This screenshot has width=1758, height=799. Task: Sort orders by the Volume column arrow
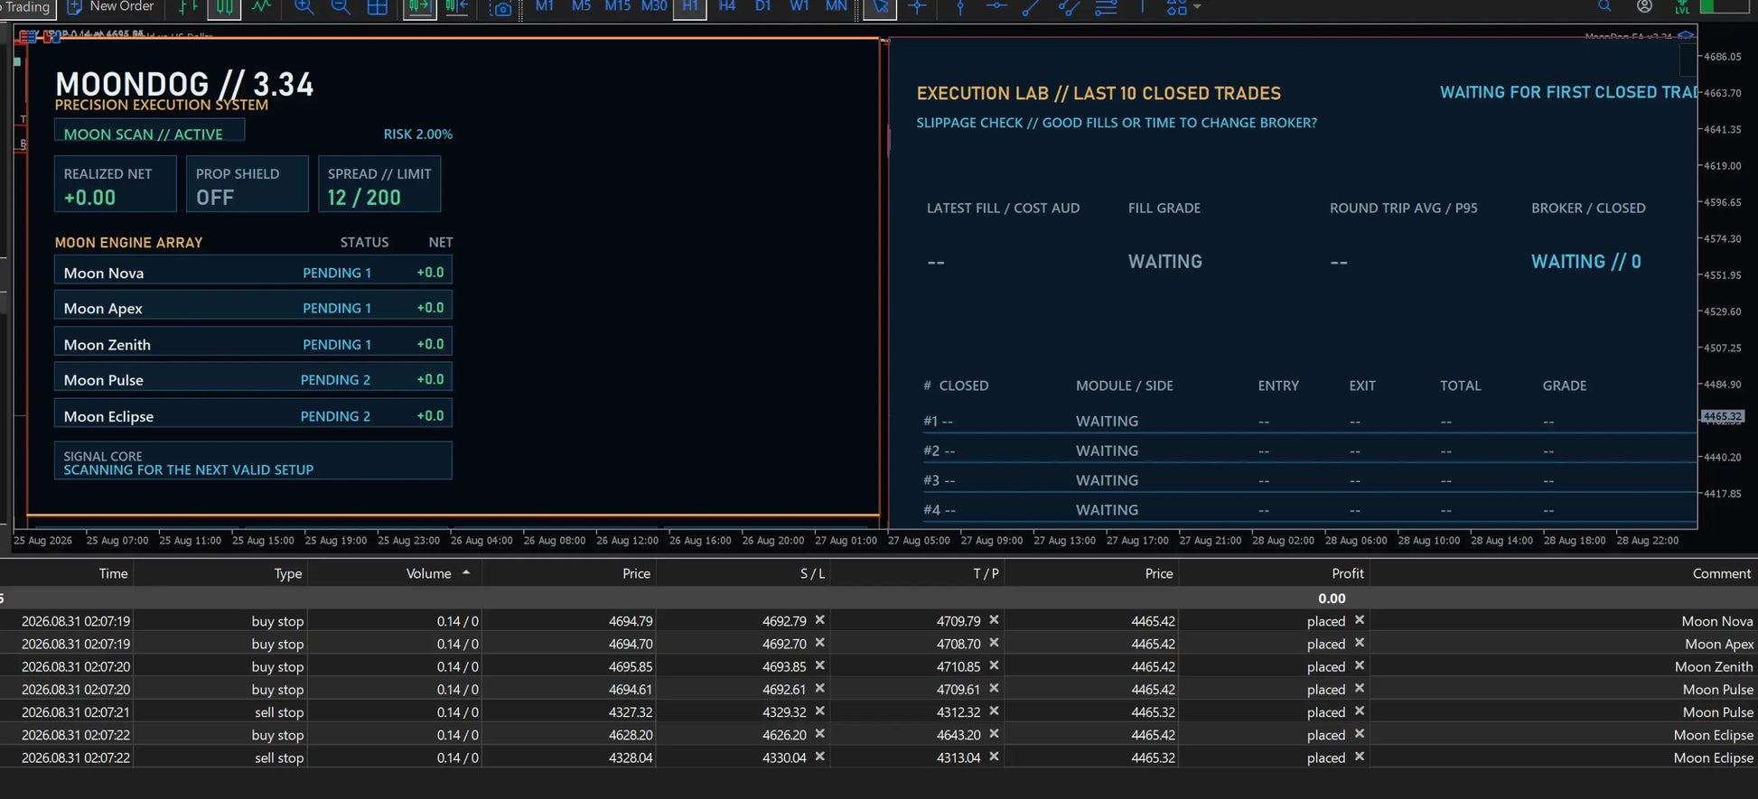click(x=466, y=572)
